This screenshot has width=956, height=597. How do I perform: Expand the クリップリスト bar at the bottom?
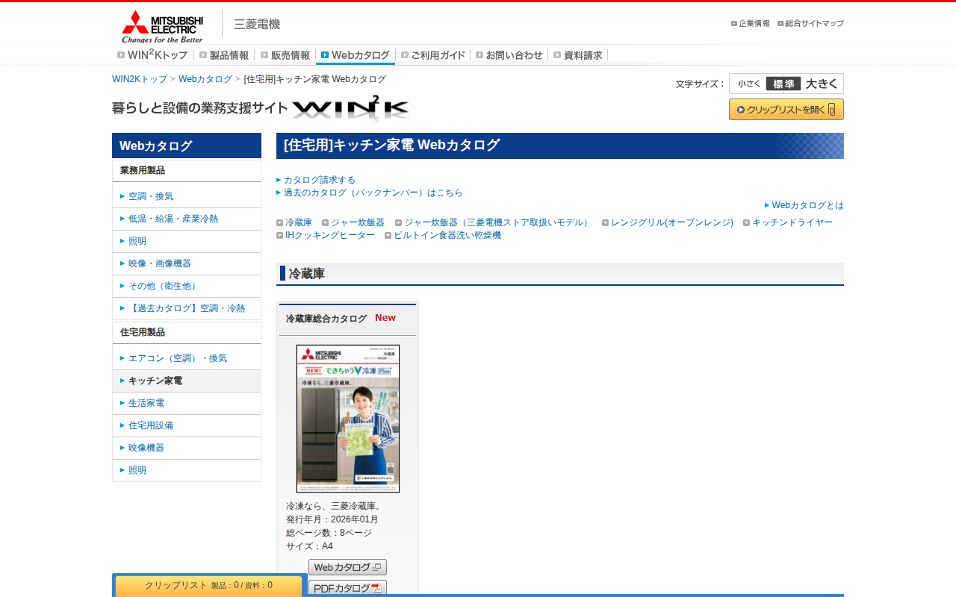click(209, 586)
